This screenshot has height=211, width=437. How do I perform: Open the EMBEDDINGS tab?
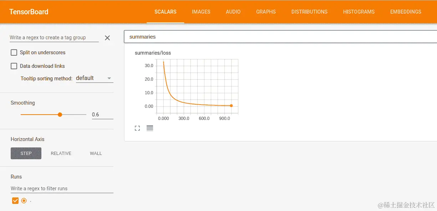coord(406,12)
